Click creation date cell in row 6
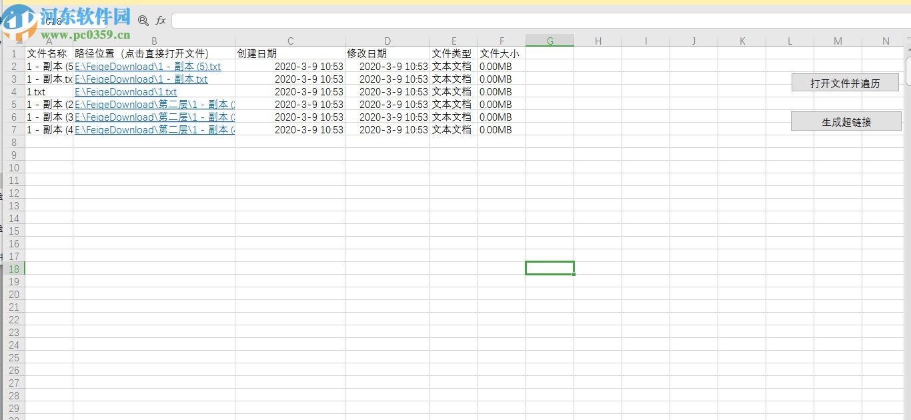The height and width of the screenshot is (420, 911). [x=290, y=117]
